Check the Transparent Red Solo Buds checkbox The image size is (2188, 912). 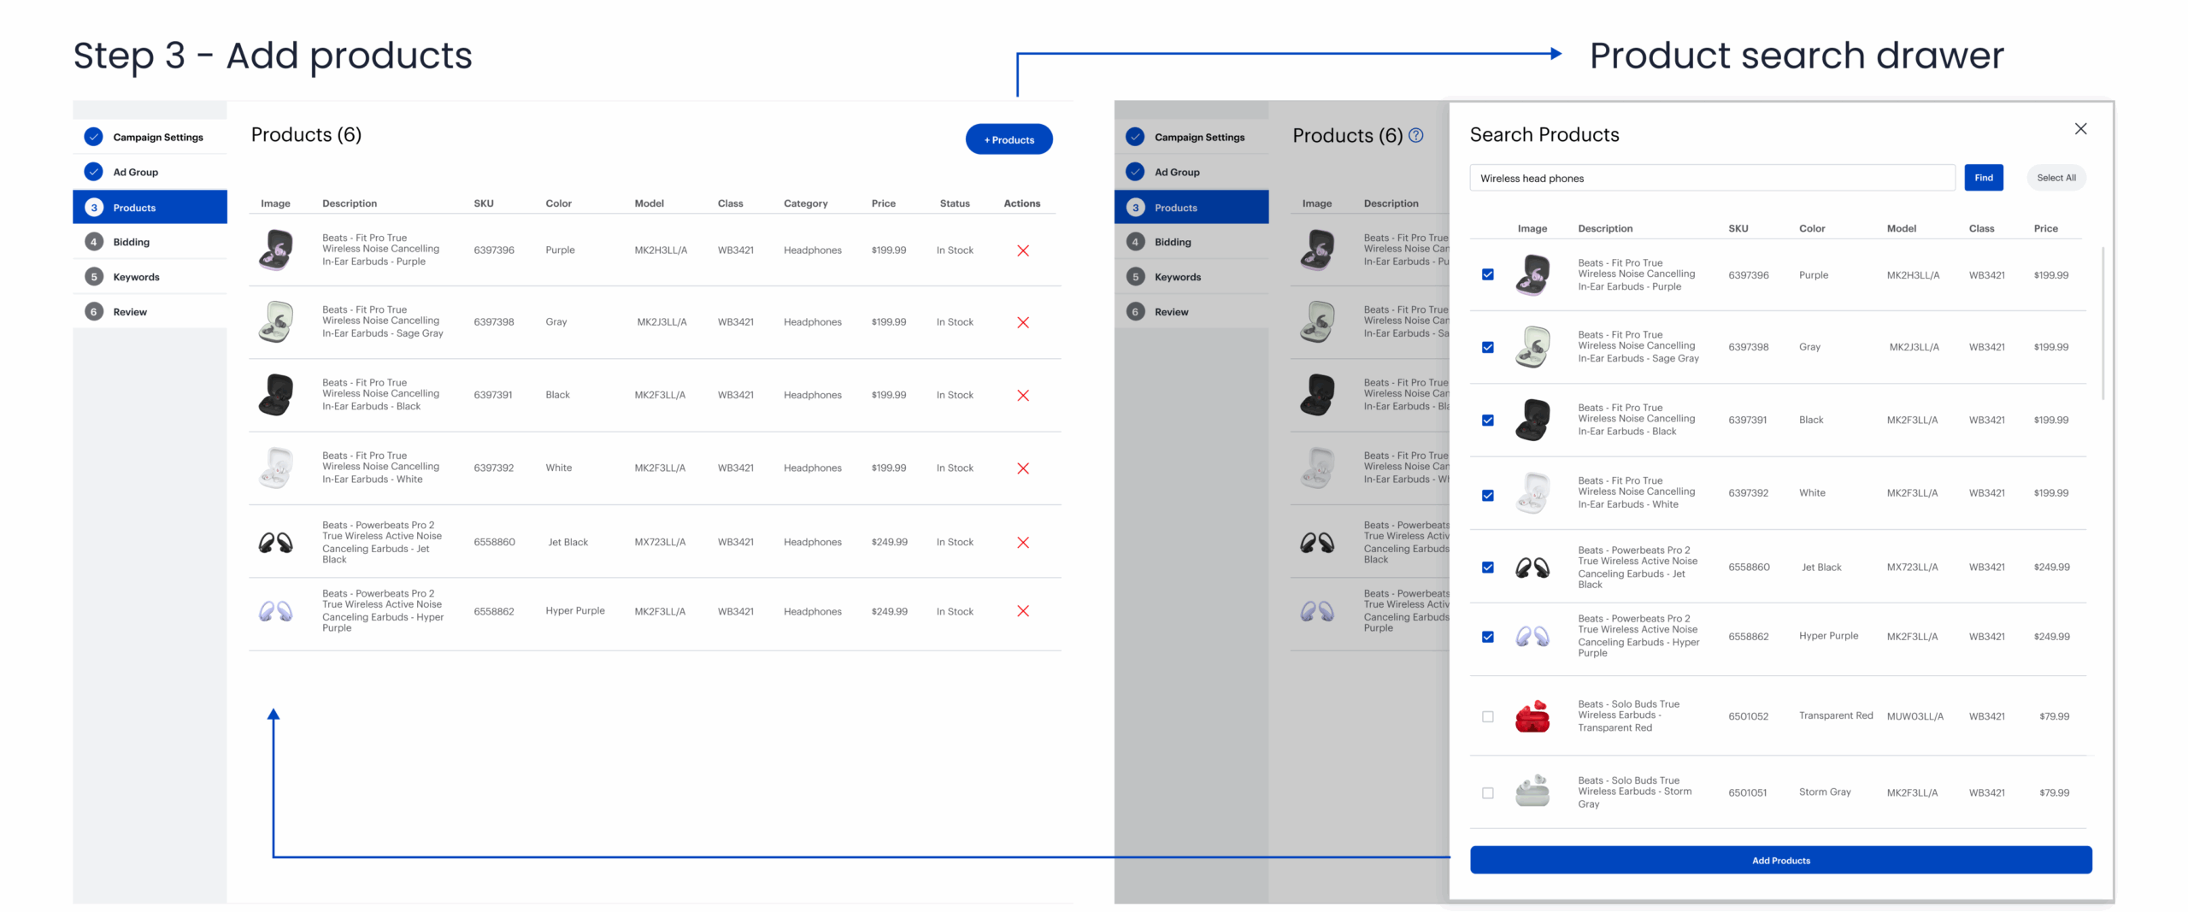point(1487,716)
